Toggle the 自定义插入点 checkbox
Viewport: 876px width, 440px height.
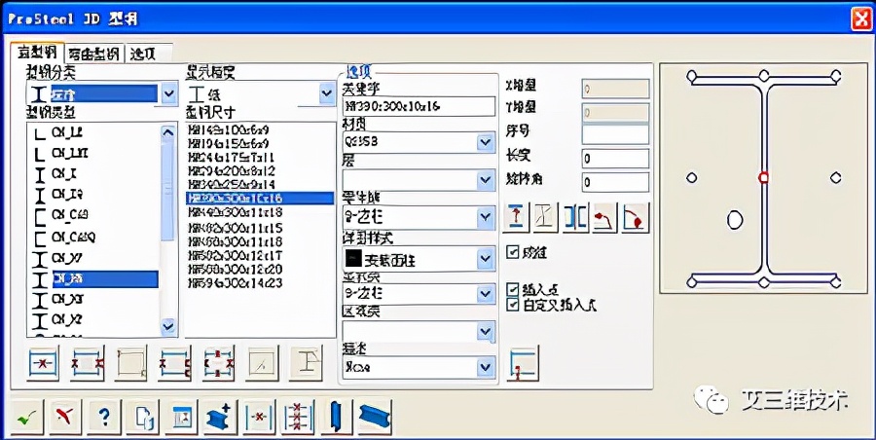512,305
